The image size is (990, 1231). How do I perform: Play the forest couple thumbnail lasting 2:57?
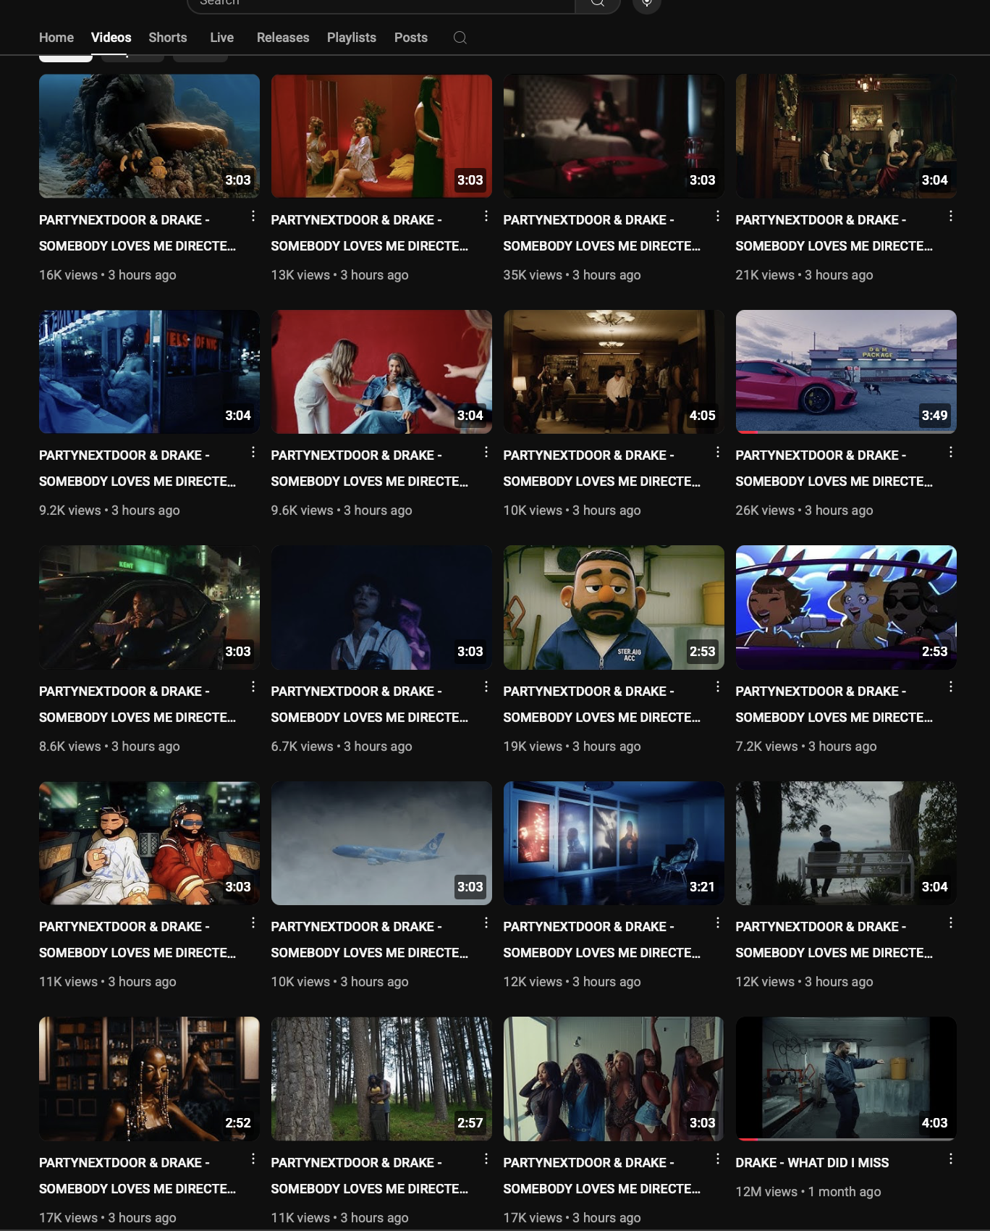(381, 1079)
